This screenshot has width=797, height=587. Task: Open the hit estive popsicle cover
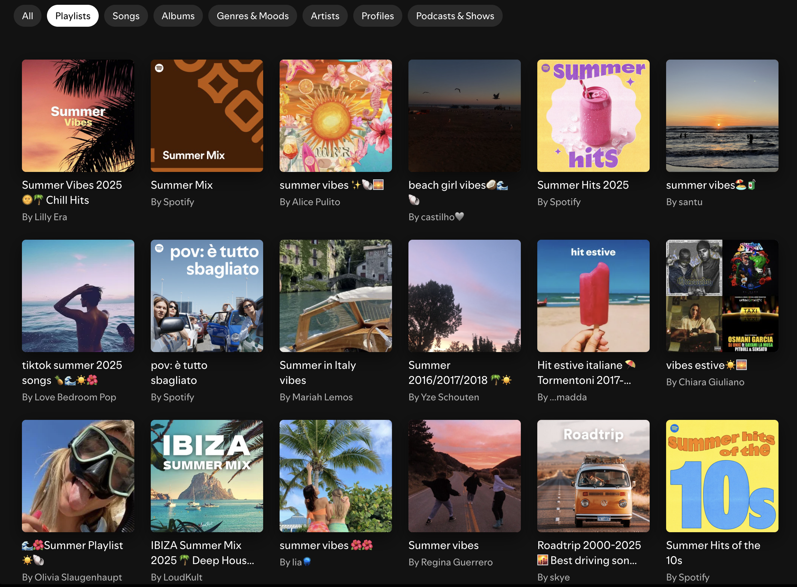pos(593,296)
